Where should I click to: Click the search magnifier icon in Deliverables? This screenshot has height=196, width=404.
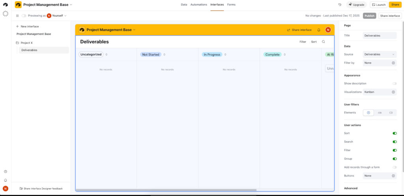324,42
